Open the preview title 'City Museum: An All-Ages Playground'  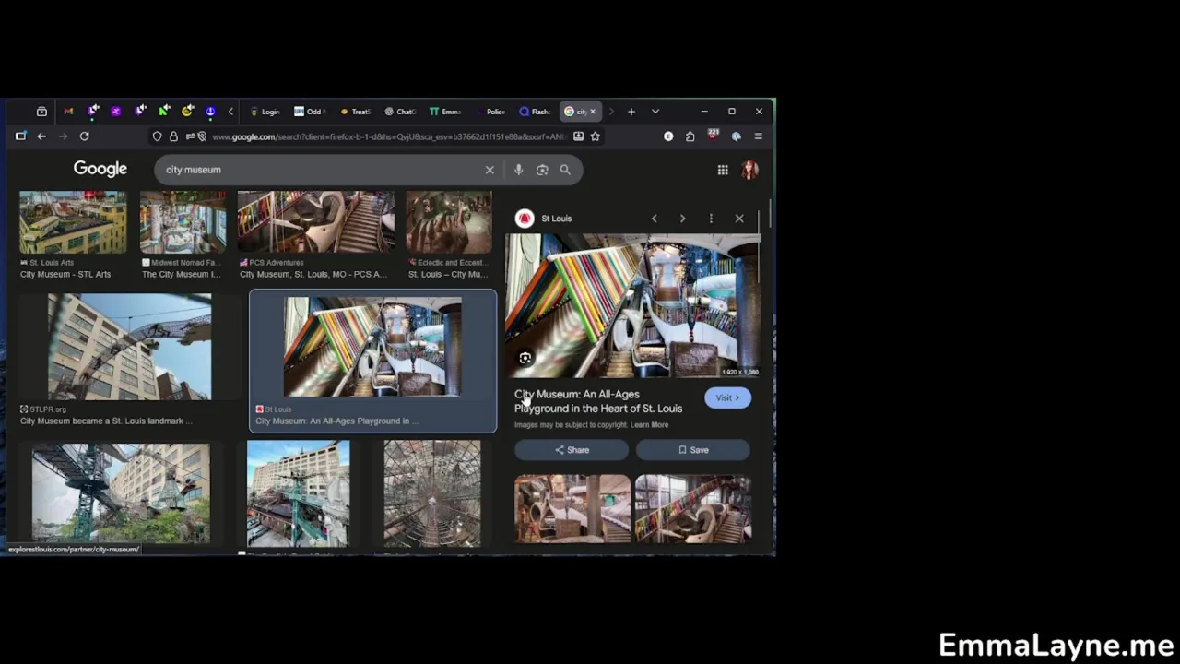point(598,401)
